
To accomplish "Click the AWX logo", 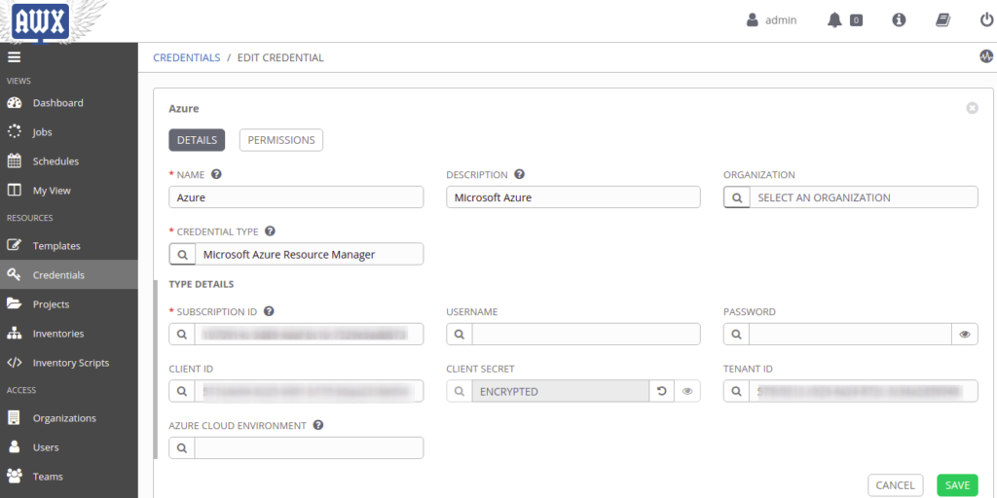I will pyautogui.click(x=41, y=23).
